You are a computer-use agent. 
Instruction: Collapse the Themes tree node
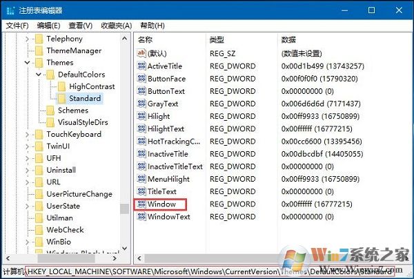click(27, 63)
